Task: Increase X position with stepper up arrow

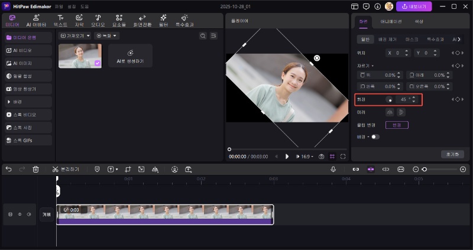Action: 406,51
